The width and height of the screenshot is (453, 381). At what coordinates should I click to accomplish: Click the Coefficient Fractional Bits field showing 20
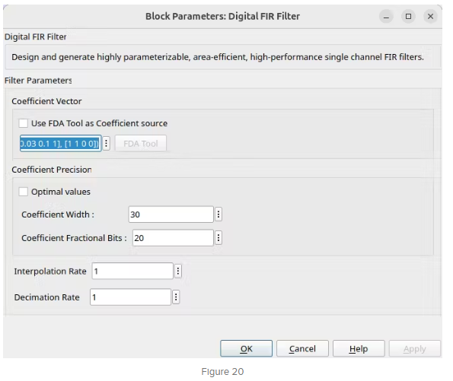[173, 238]
